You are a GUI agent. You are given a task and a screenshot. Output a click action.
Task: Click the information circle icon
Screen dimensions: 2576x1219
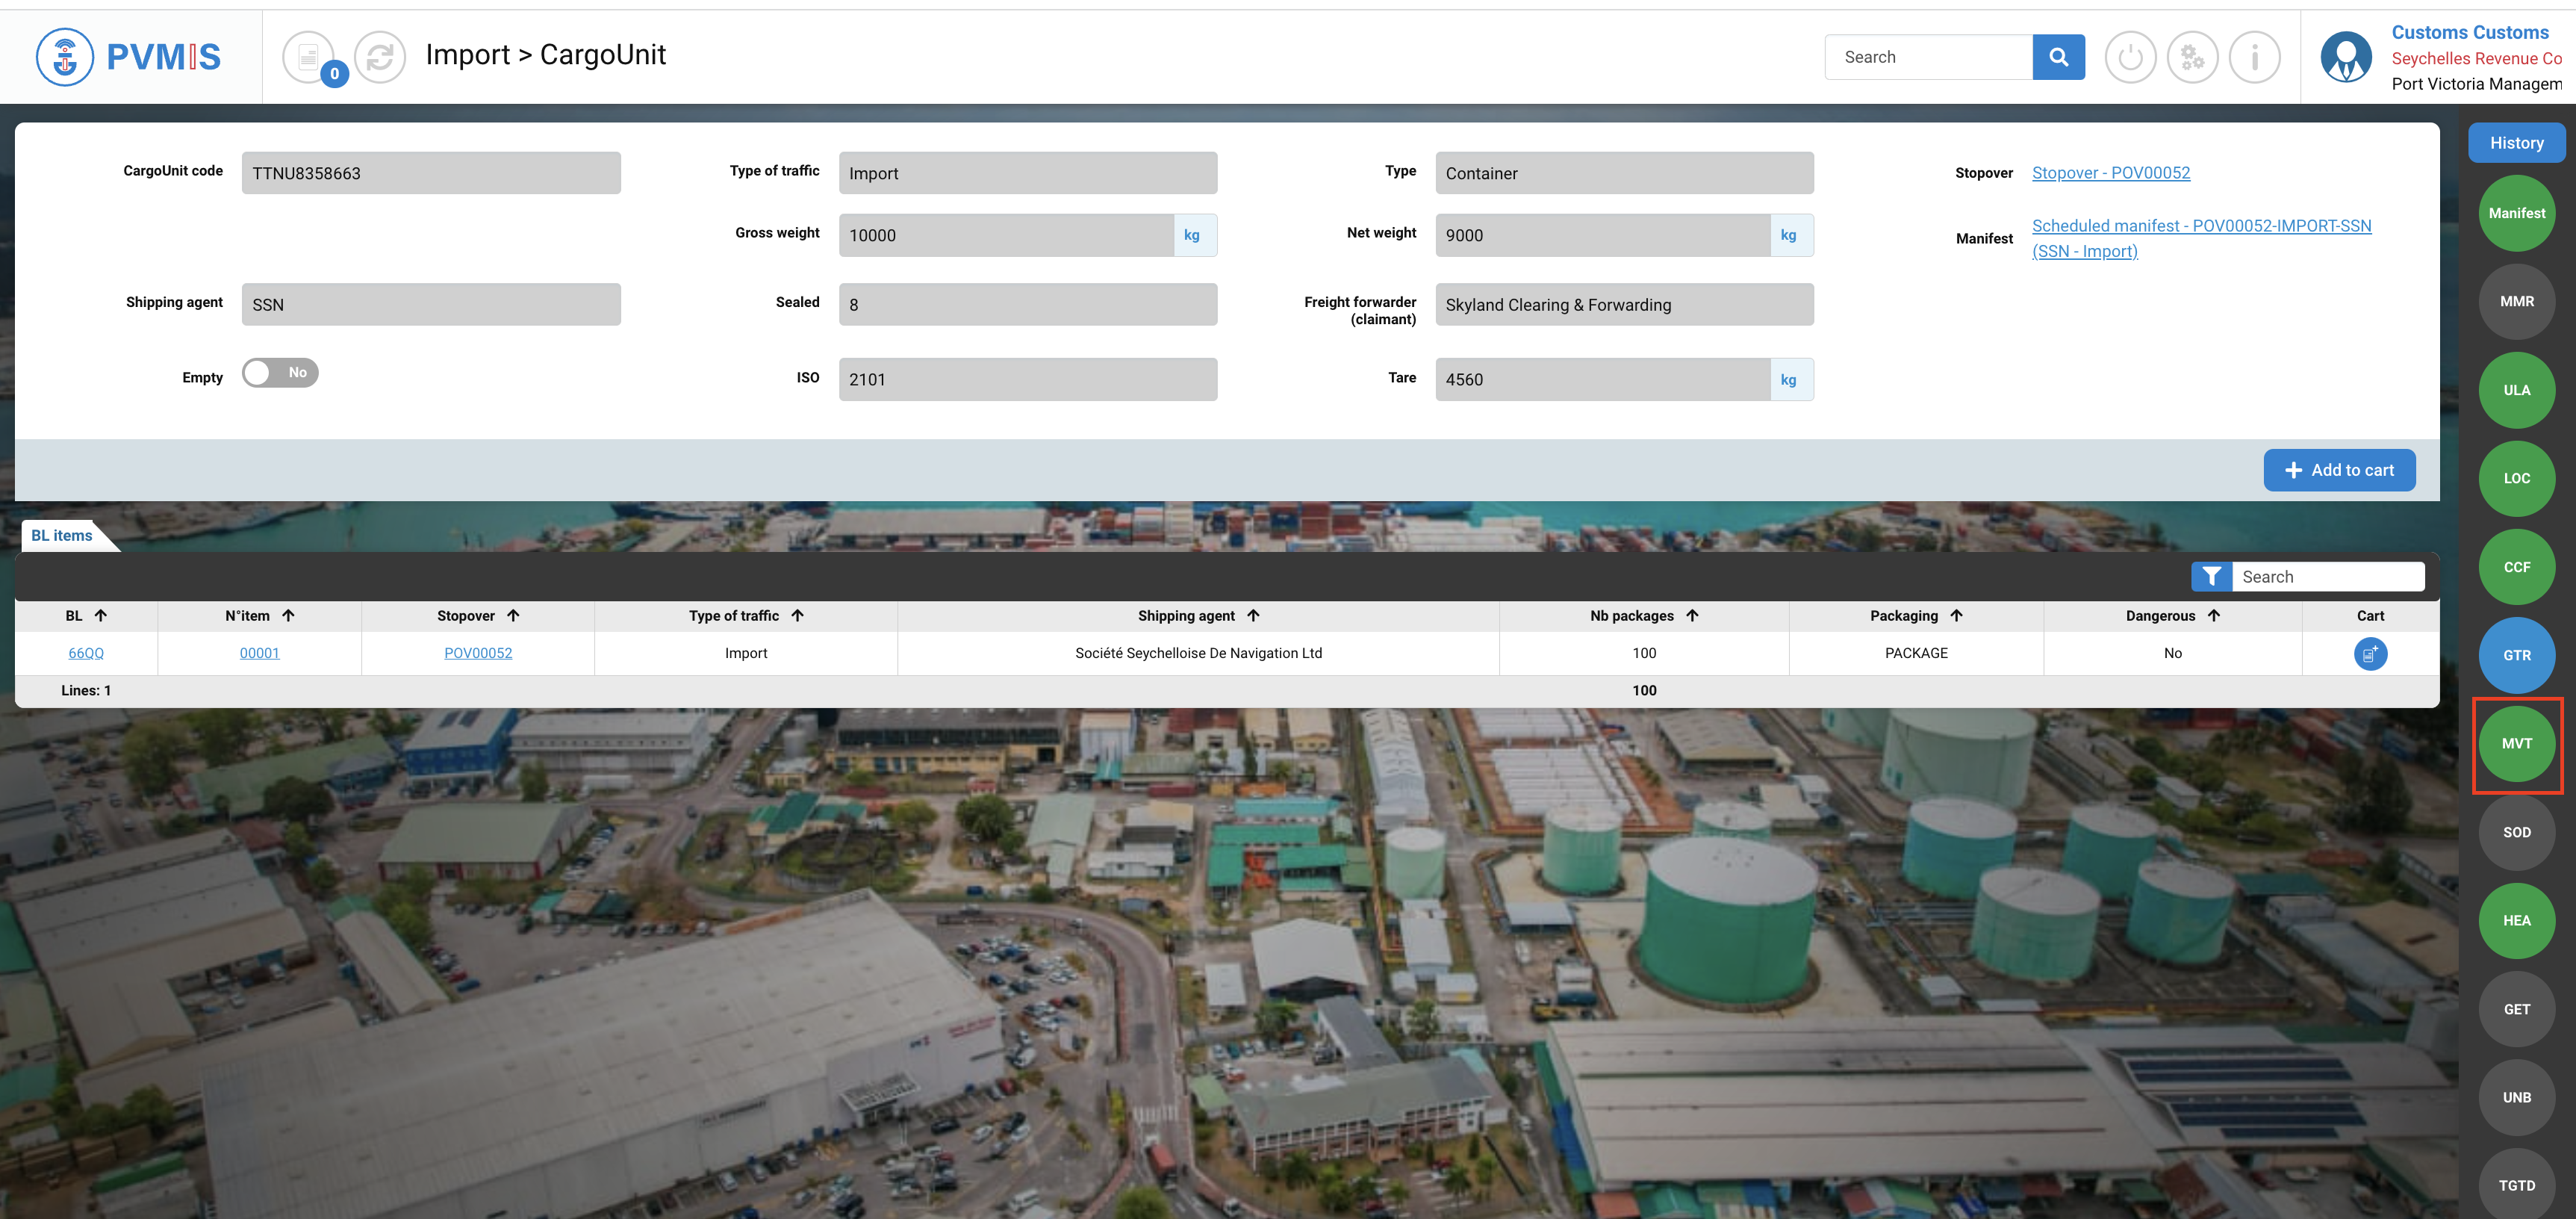(2254, 57)
